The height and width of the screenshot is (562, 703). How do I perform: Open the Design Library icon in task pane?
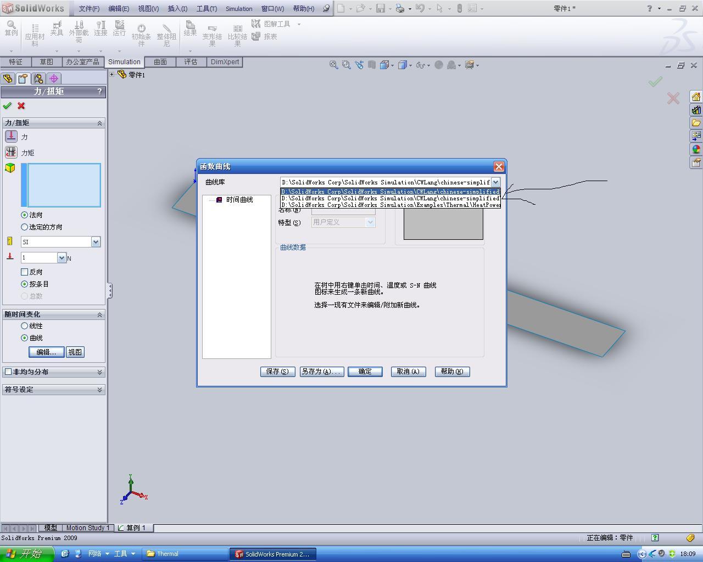click(696, 110)
